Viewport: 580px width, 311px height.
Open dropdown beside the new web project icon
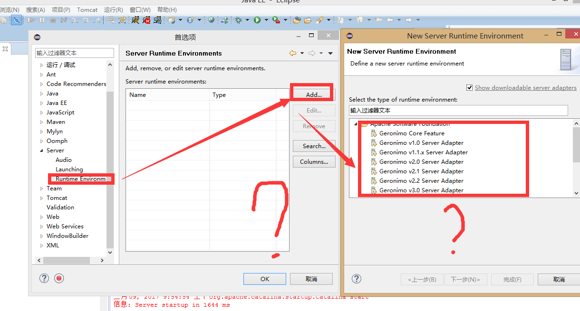[x=180, y=20]
